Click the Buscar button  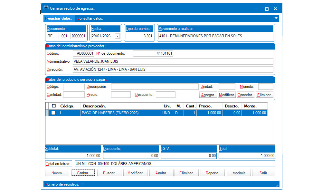(109, 173)
